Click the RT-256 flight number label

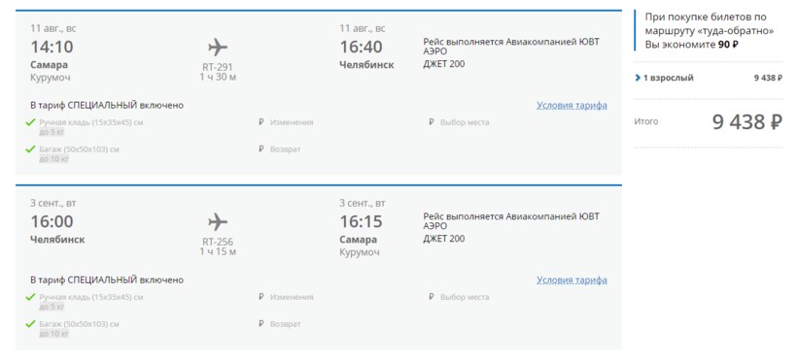[218, 242]
